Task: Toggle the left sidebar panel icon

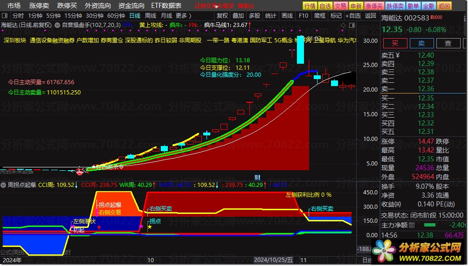Action: (x=5, y=15)
